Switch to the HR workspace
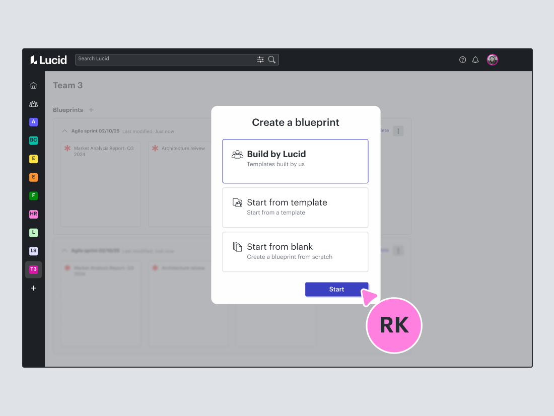554x416 pixels. click(33, 214)
